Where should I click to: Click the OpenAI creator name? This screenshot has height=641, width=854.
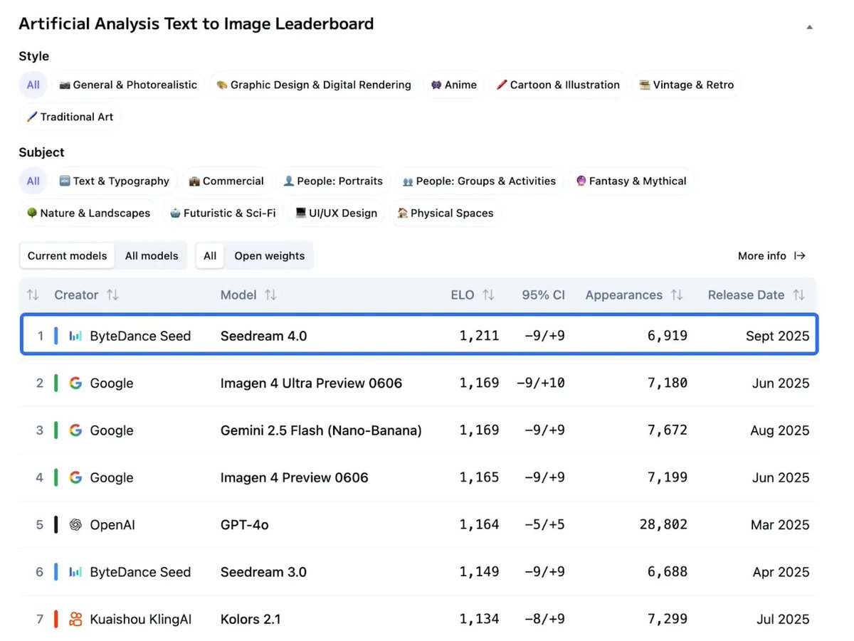click(x=112, y=525)
